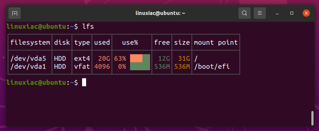The width and height of the screenshot is (319, 131).
Task: Click the 0% usage bar
Action: point(140,67)
